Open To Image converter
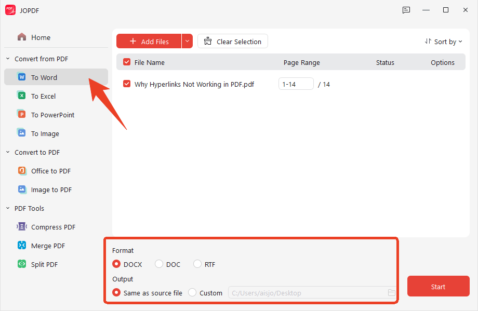Viewport: 478px width, 311px height. tap(56, 133)
